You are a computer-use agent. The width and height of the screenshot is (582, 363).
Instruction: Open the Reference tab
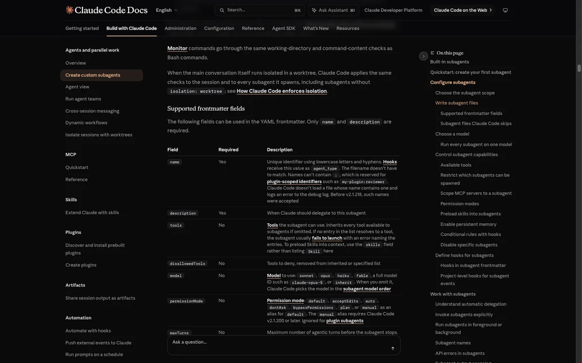(253, 28)
